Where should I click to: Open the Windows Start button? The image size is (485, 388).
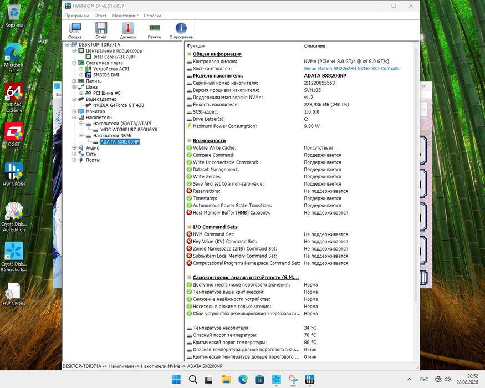(176, 379)
